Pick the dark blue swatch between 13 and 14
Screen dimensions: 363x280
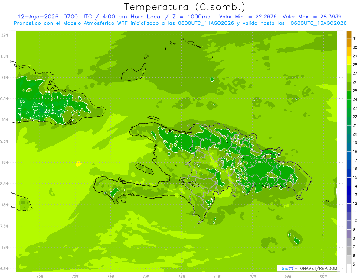click(349, 190)
